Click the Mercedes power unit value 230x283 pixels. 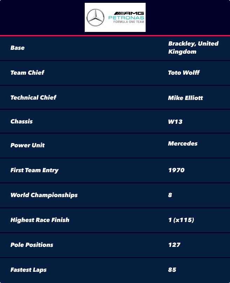(183, 143)
